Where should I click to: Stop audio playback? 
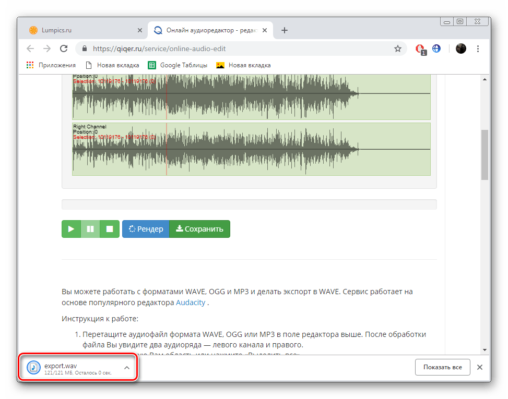(110, 229)
